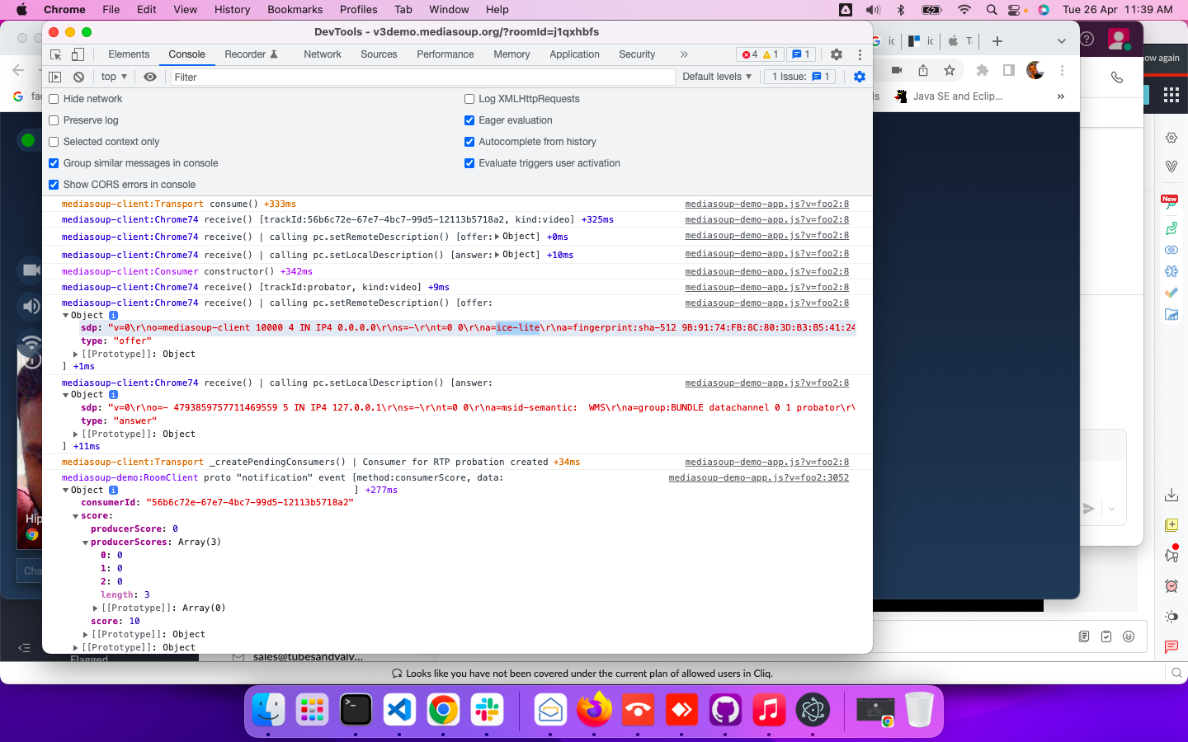Open the Default levels dropdown
Viewport: 1188px width, 742px height.
pos(714,77)
